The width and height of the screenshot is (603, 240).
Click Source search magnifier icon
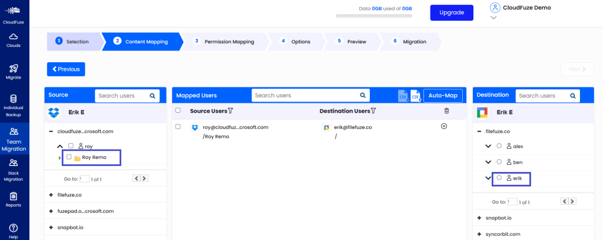pos(153,96)
